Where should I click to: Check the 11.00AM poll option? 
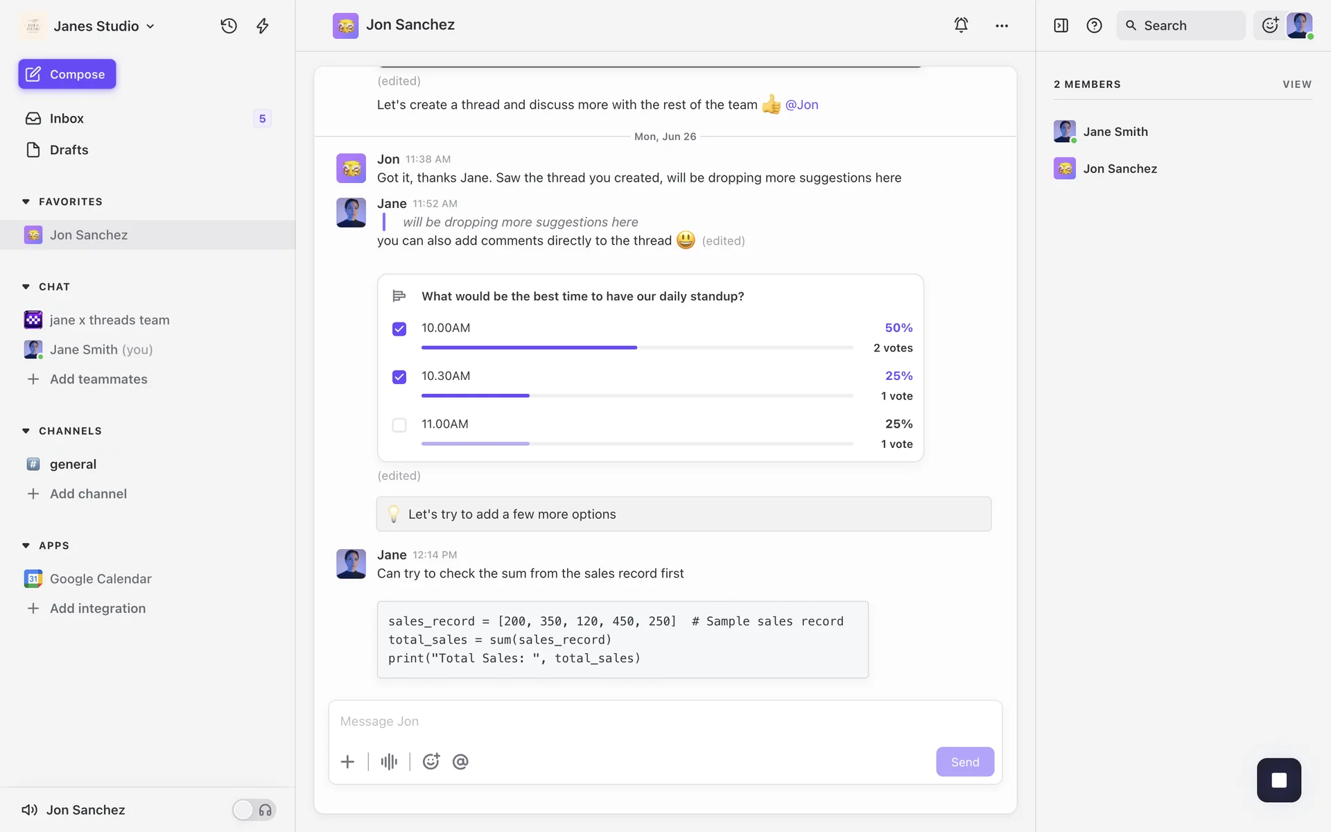pos(399,424)
